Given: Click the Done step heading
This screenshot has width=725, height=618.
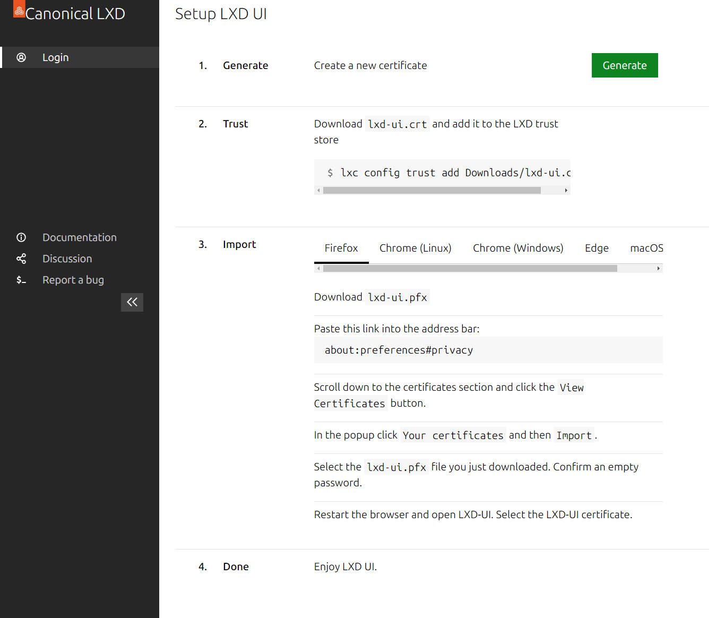Looking at the screenshot, I should (236, 566).
